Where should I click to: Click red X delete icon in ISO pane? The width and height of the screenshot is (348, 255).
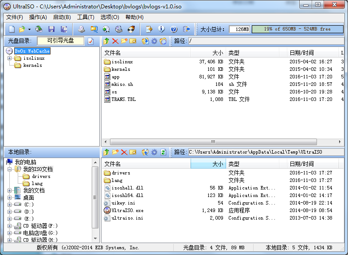click(115, 41)
